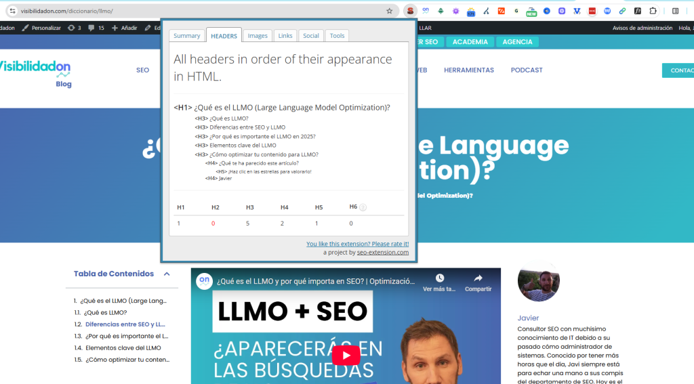Viewport: 694px width, 384px height.
Task: Click 'Please rate it!' extension link
Action: 357,244
